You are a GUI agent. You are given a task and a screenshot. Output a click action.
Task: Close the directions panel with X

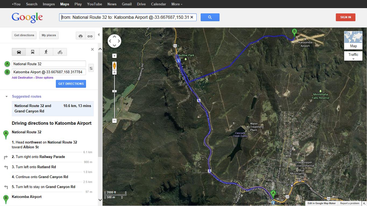[92, 49]
